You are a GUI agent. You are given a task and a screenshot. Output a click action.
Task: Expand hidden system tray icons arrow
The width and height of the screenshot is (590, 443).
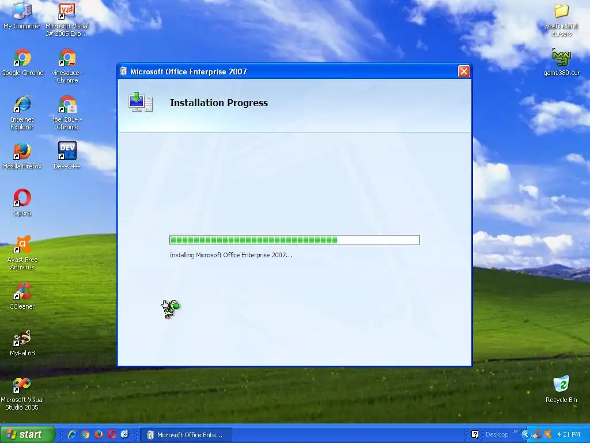[x=525, y=435]
